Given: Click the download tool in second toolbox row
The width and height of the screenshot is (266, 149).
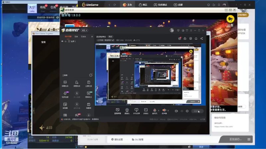Looking at the screenshot, I should click(77, 95).
